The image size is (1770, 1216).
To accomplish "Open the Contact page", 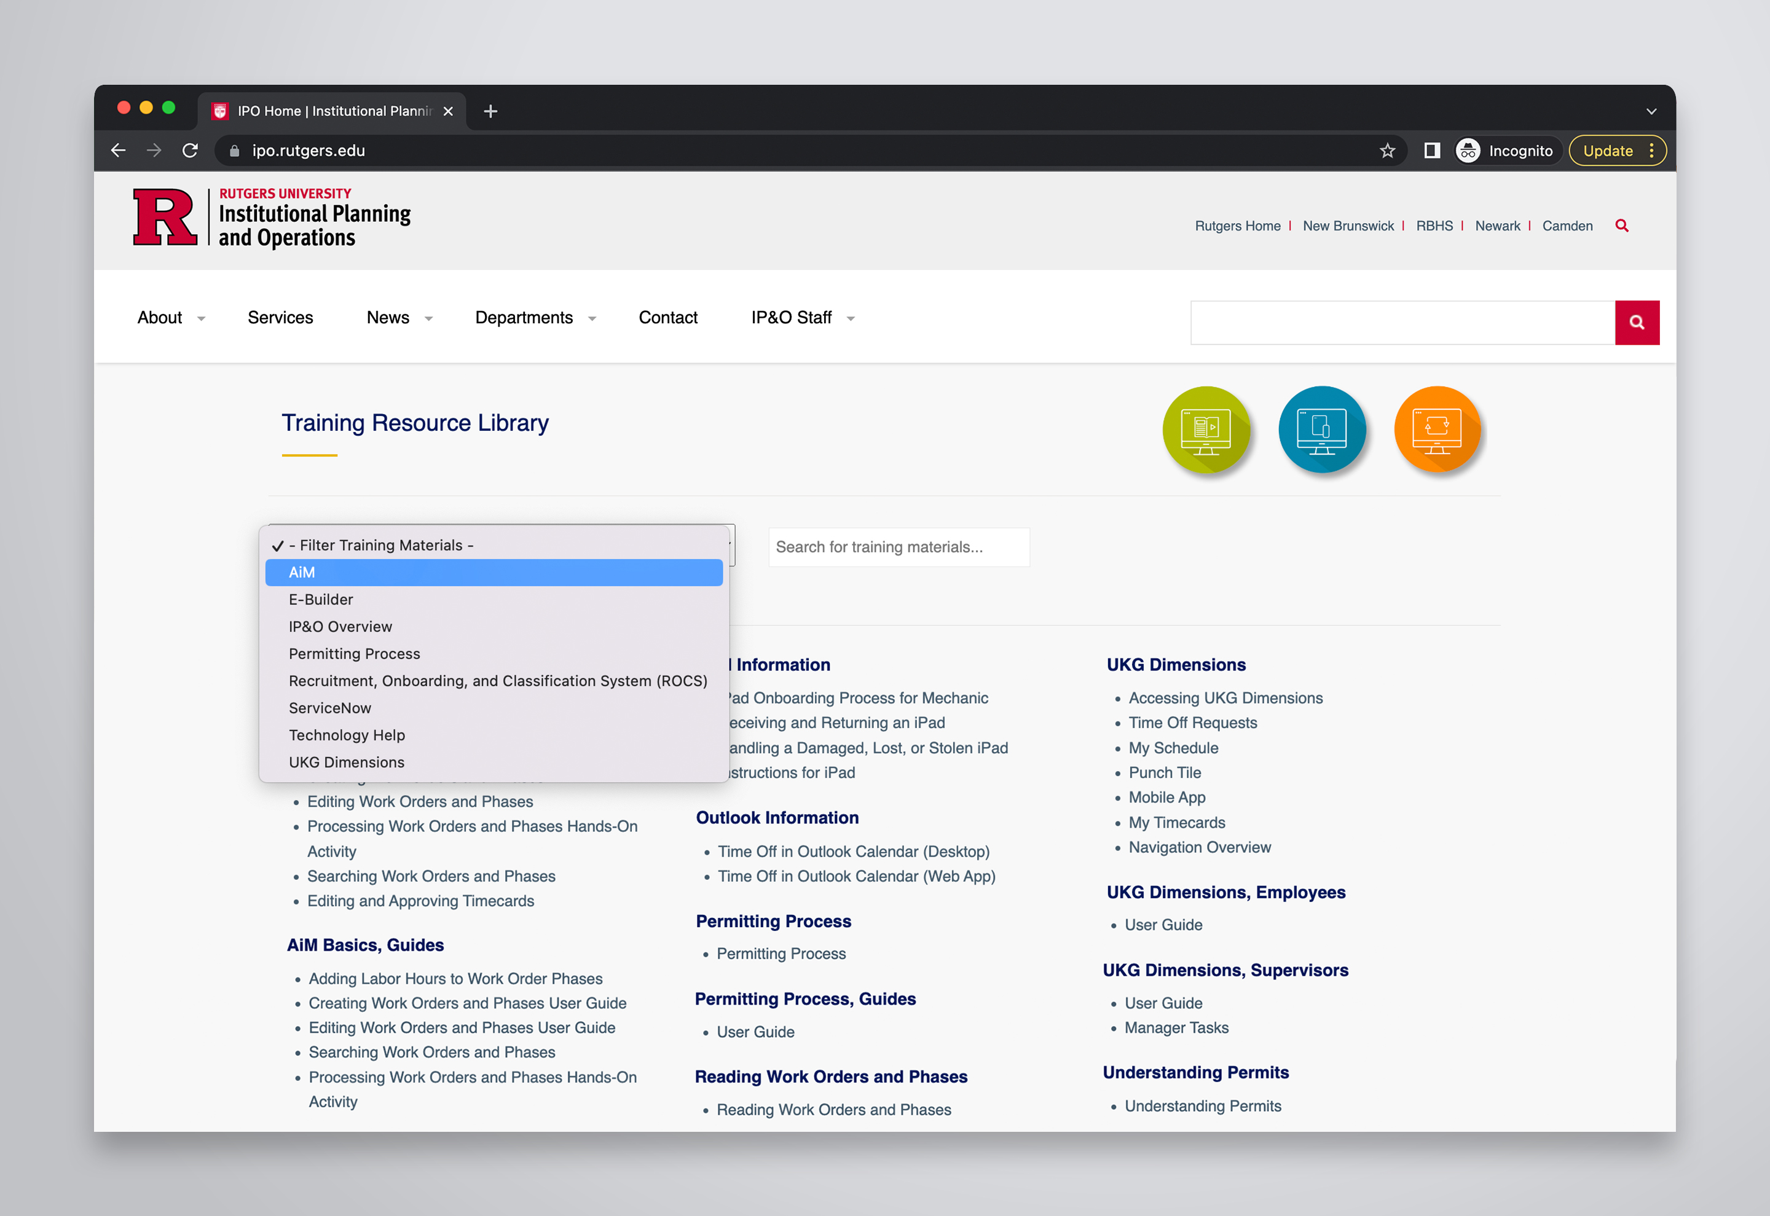I will [x=668, y=318].
